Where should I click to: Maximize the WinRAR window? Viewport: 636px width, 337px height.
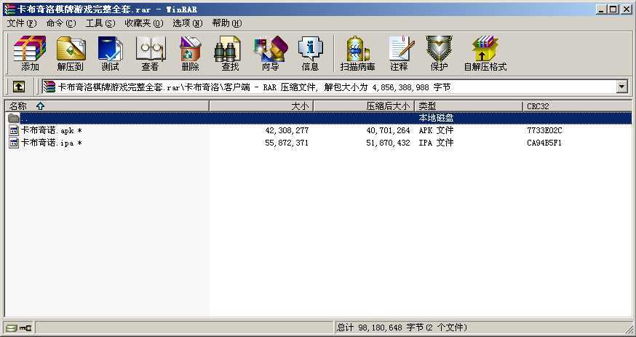coord(613,9)
